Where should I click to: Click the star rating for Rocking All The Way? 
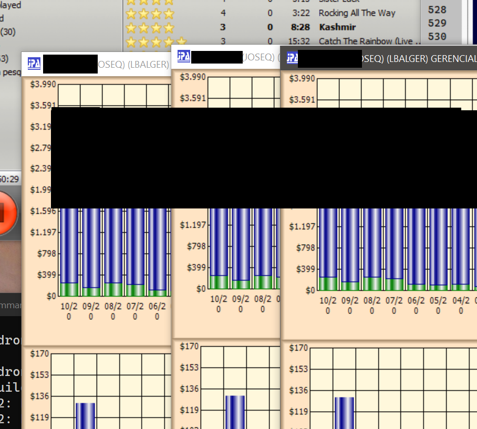(x=149, y=13)
